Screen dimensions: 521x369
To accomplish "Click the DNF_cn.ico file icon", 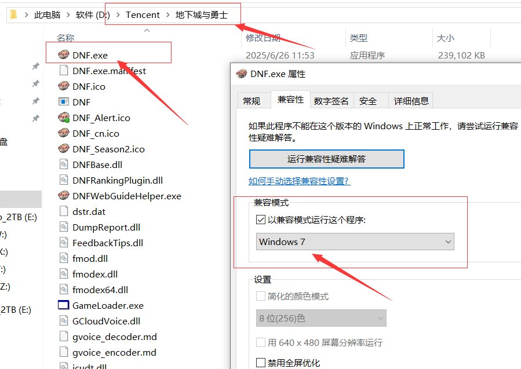I will [x=64, y=133].
